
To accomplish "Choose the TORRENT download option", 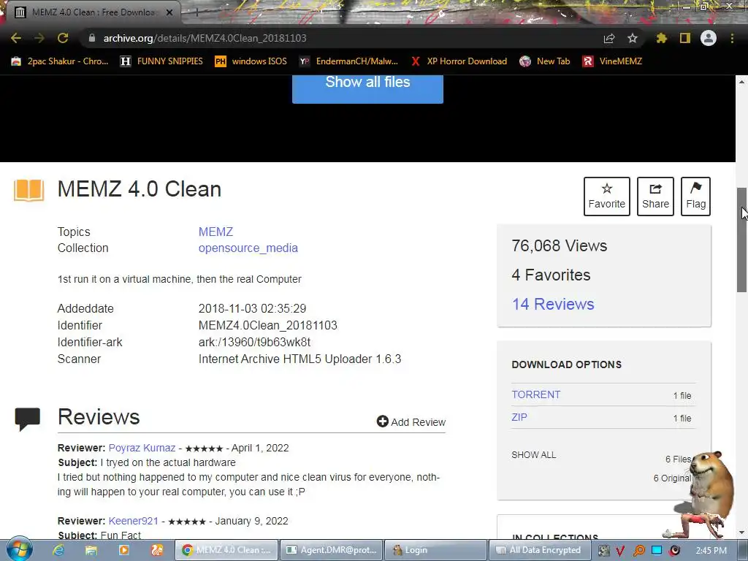I will (536, 394).
